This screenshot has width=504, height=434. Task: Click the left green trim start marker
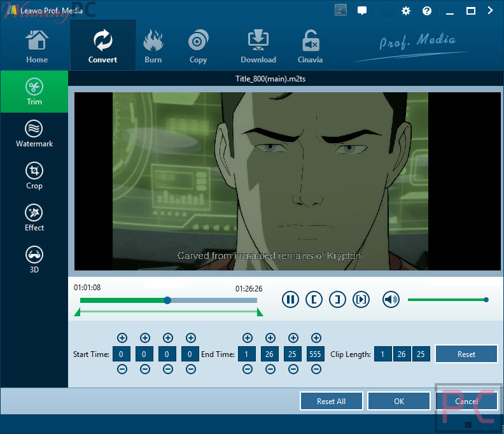pos(77,312)
